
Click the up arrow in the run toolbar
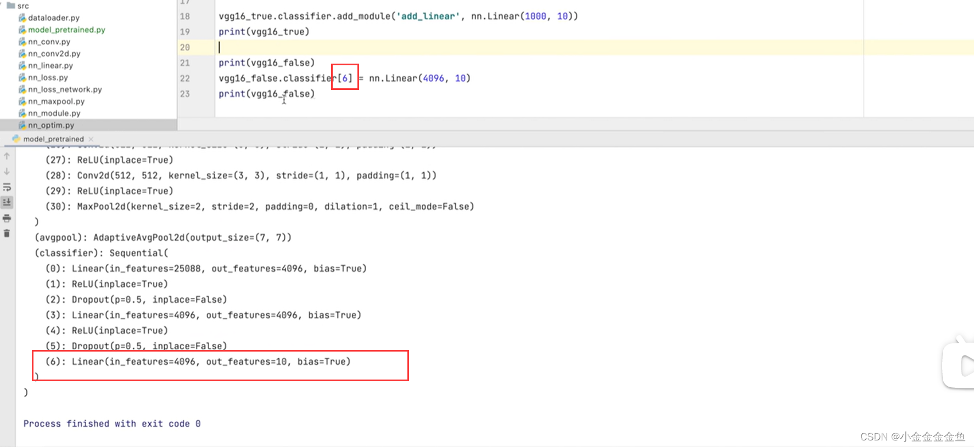[7, 156]
